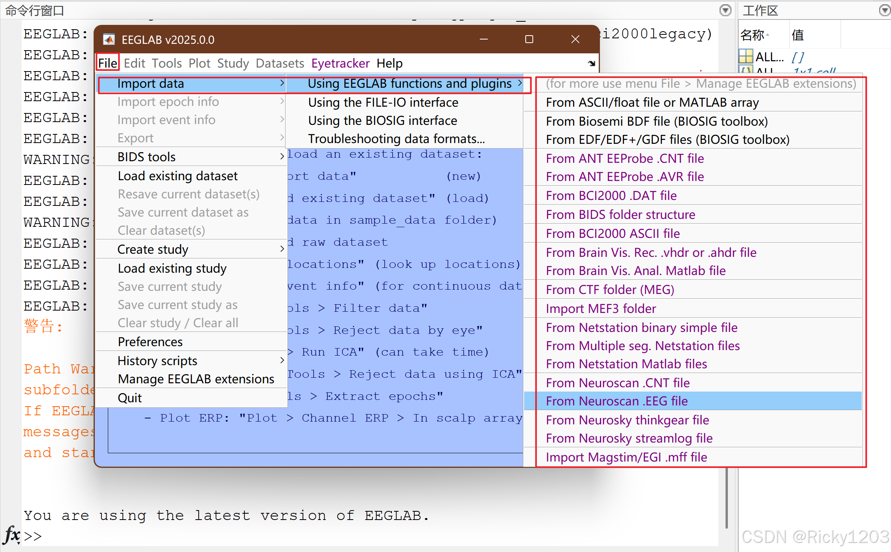Image resolution: width=891 pixels, height=552 pixels.
Task: Open the Tools menu
Action: 167,63
